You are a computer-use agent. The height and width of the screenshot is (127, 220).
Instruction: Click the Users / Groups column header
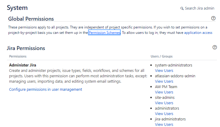161,56
